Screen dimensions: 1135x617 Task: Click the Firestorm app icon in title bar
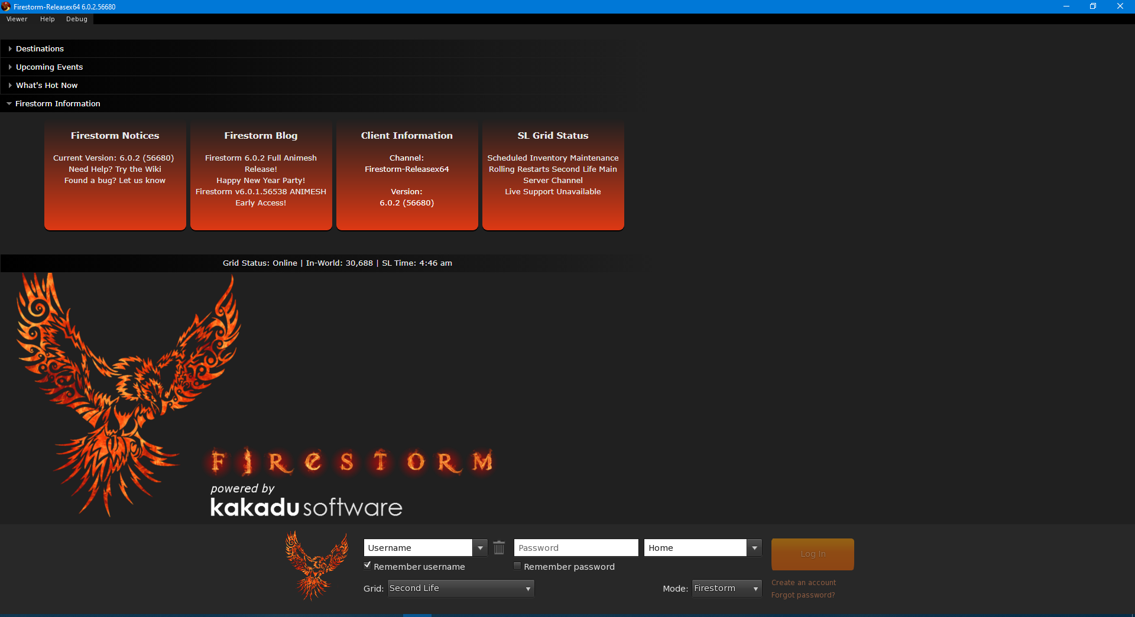[x=6, y=6]
